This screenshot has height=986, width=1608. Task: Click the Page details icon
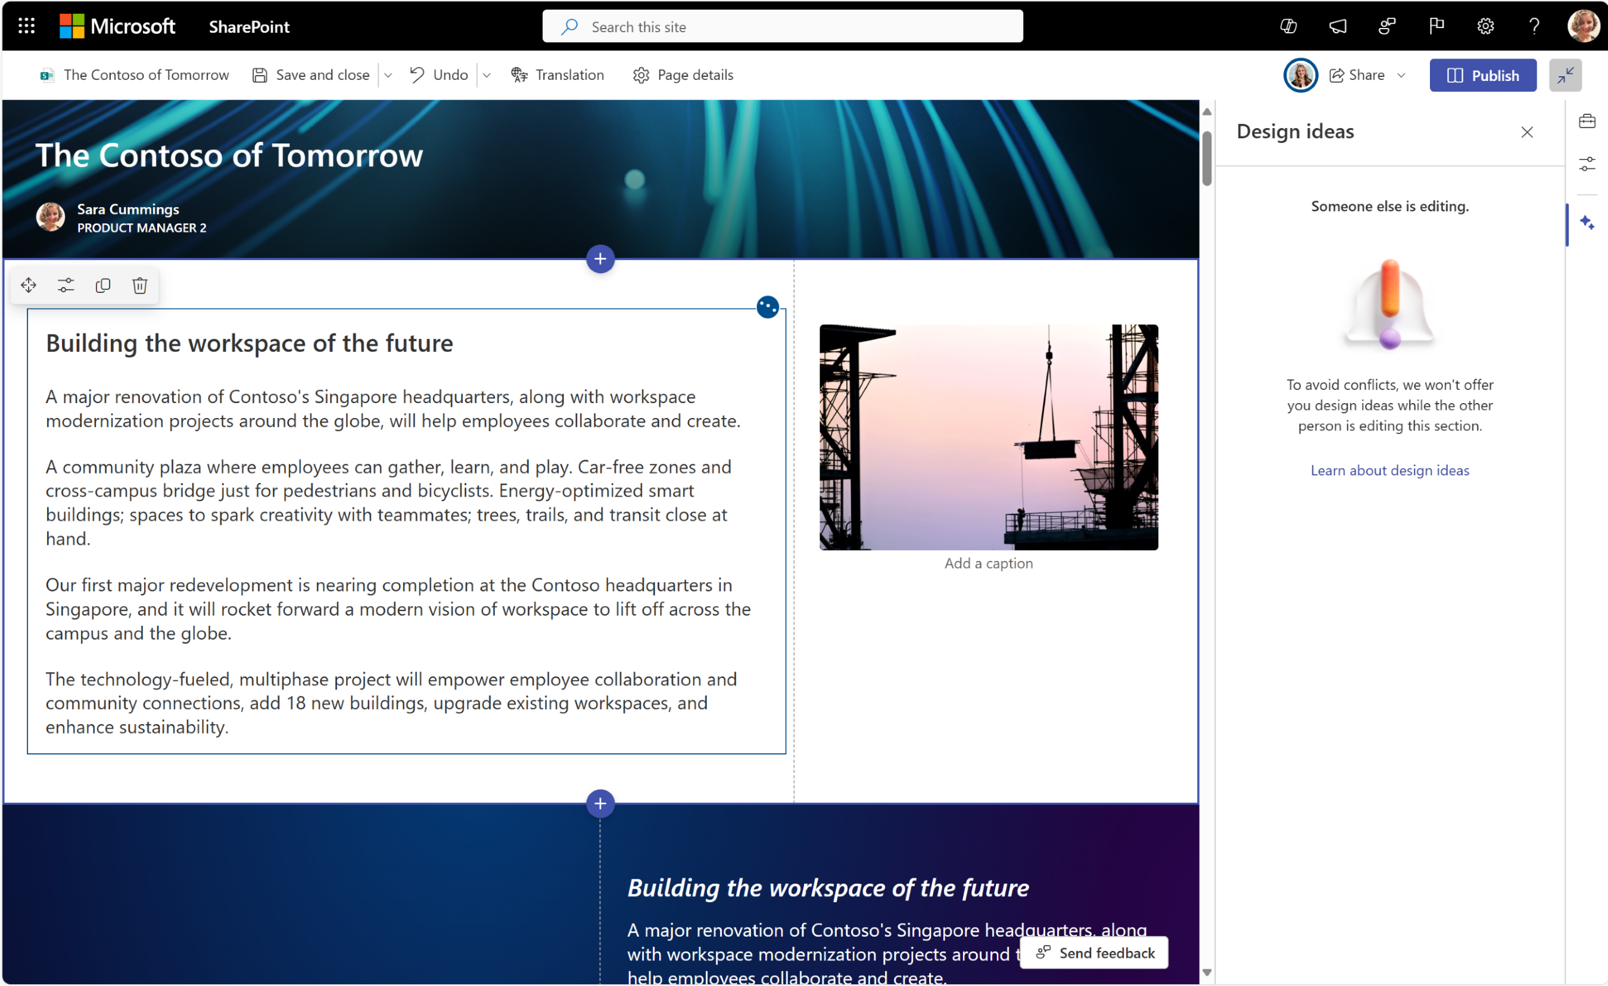640,74
